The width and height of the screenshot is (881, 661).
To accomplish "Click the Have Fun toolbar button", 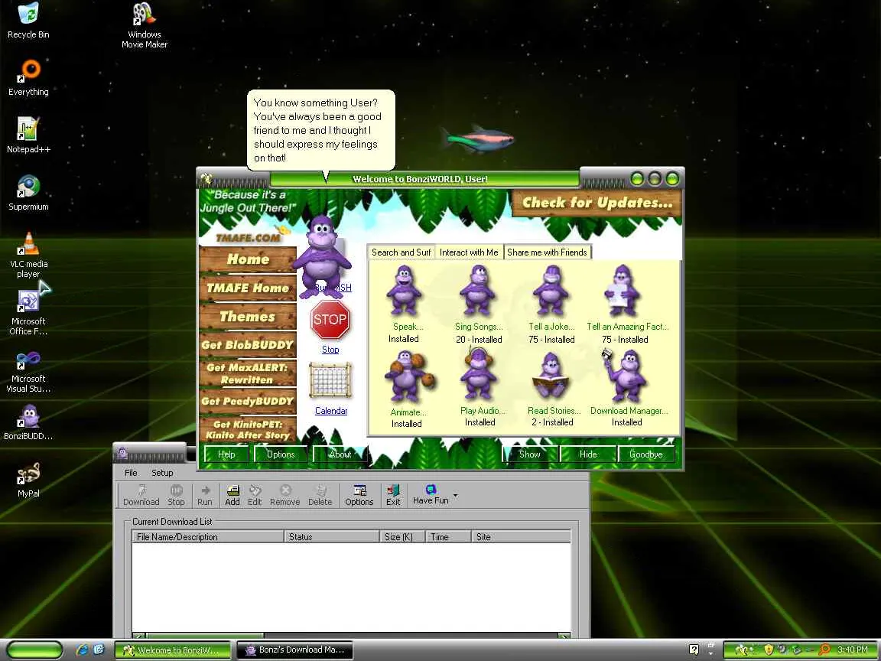I will 431,495.
